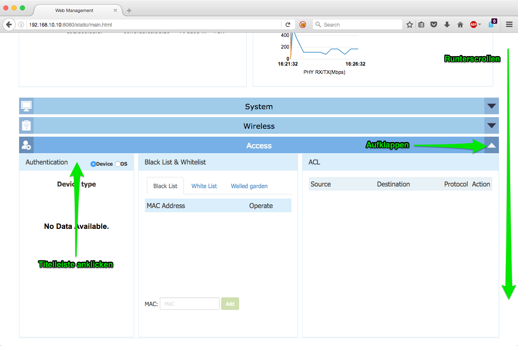
Task: Bookmark this page with star icon
Action: [410, 25]
